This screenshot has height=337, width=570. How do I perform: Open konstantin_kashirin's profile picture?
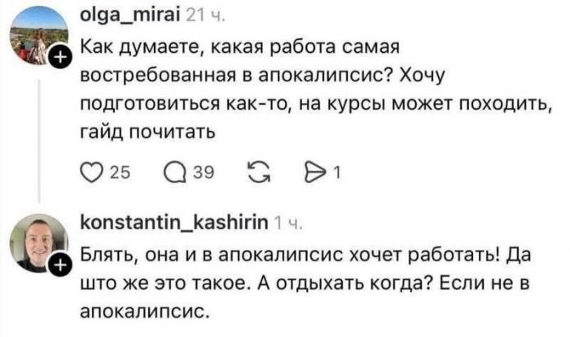(x=37, y=244)
